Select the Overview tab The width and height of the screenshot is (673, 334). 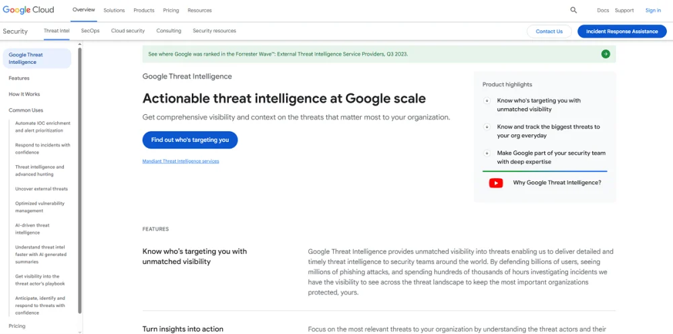tap(83, 10)
